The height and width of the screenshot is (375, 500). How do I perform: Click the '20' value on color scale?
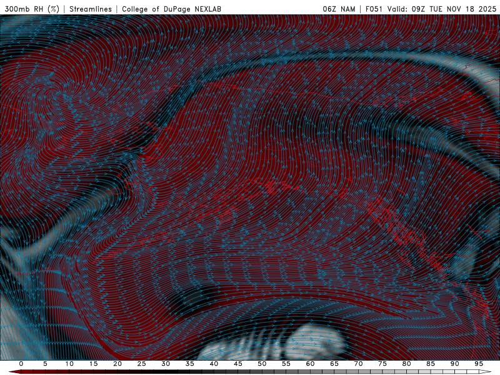coord(117,364)
